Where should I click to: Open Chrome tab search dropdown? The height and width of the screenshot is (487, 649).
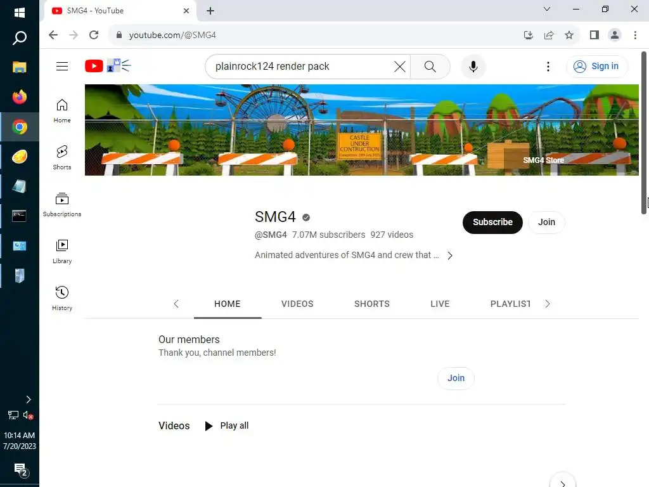tap(547, 9)
